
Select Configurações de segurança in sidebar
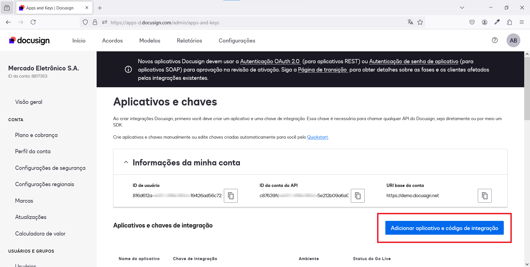tap(50, 168)
